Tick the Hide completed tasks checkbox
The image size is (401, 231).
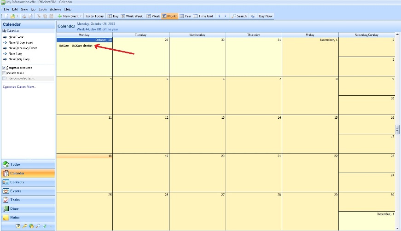(4, 78)
